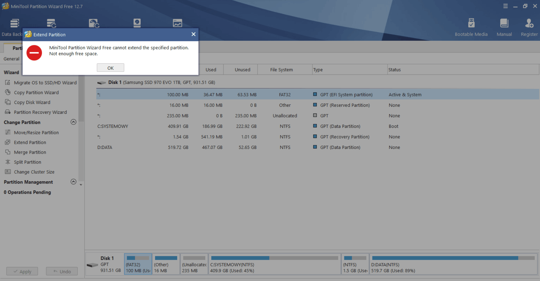540x281 pixels.
Task: Sort by the Used column header
Action: click(x=211, y=70)
